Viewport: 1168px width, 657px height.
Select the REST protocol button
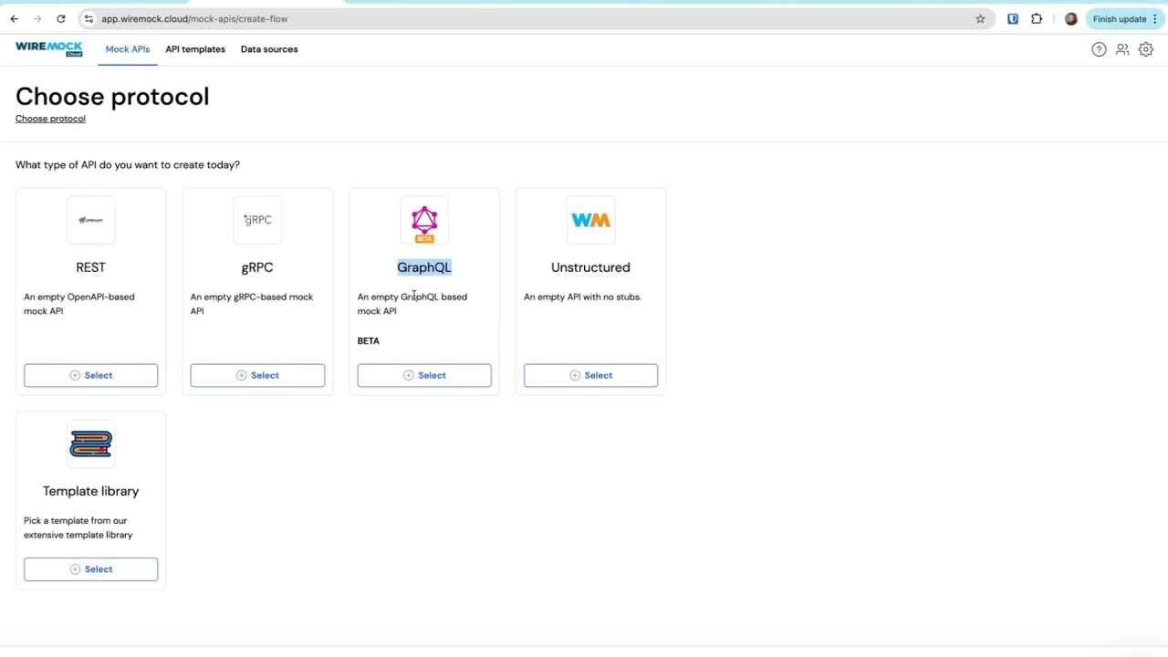90,375
